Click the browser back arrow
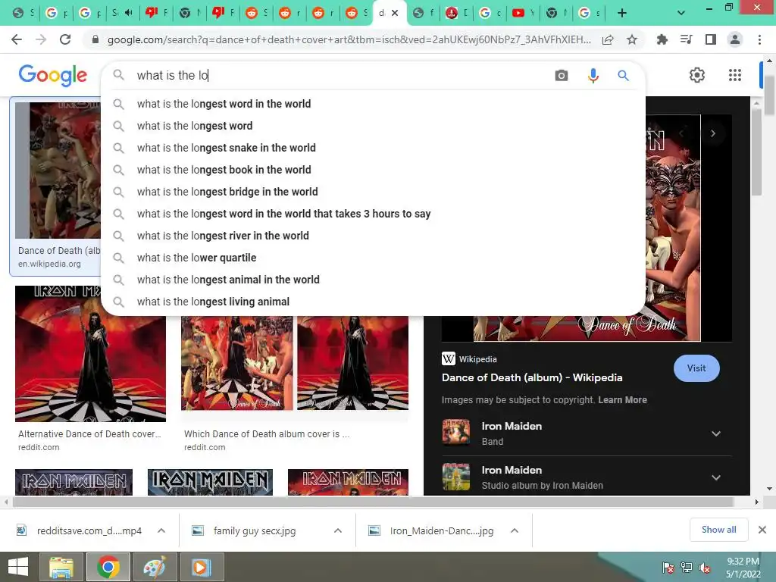 coord(17,39)
